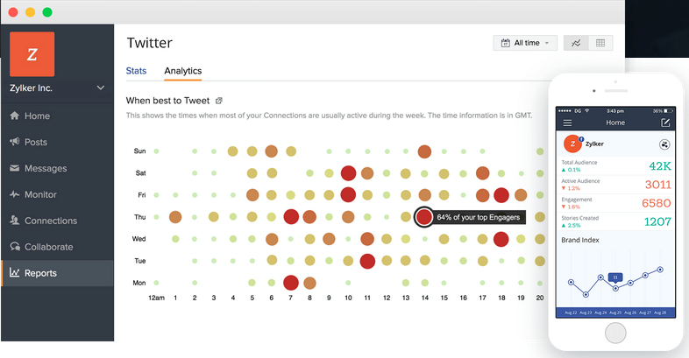689x358 pixels.
Task: Click the Thursday 1 orange dot
Action: (x=175, y=217)
